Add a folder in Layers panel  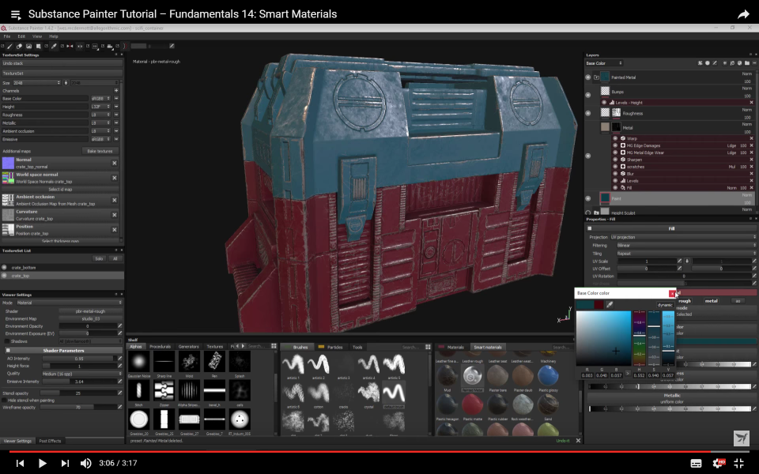click(747, 63)
